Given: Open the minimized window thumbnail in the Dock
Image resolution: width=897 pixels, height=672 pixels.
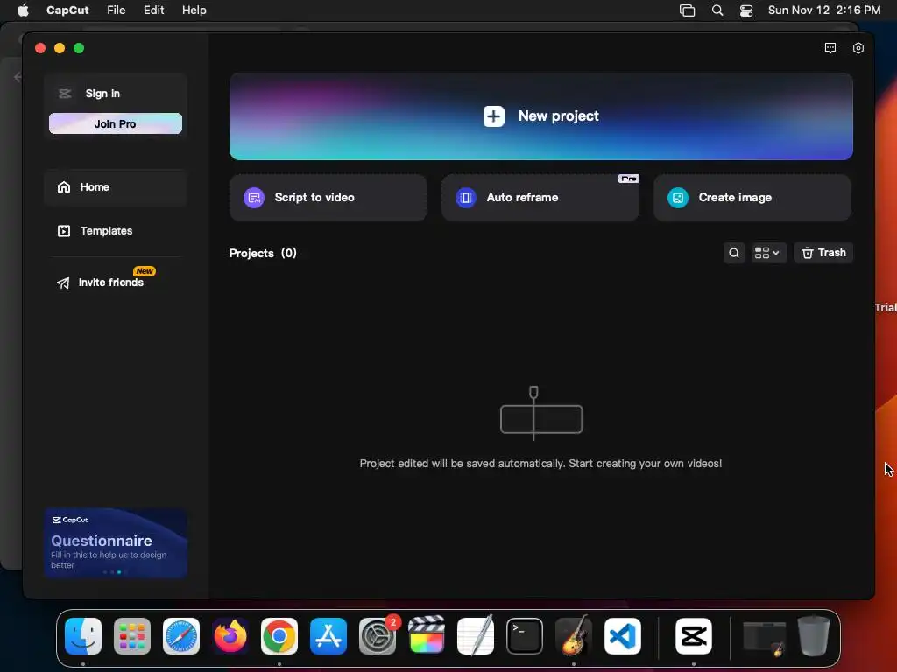Looking at the screenshot, I should click(764, 637).
